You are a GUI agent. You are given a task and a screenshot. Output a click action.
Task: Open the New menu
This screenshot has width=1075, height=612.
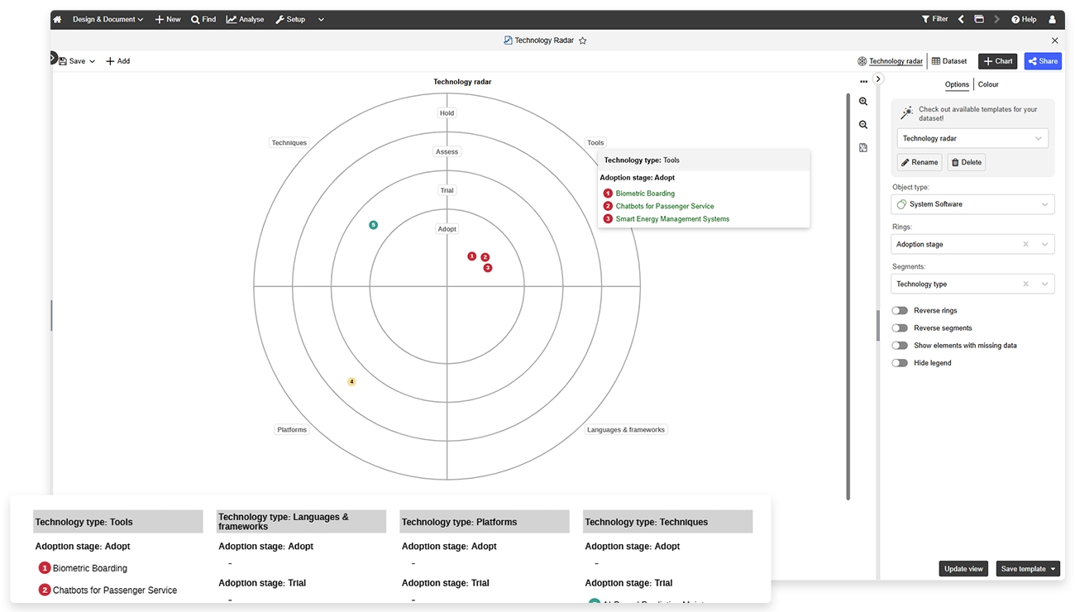pyautogui.click(x=168, y=19)
